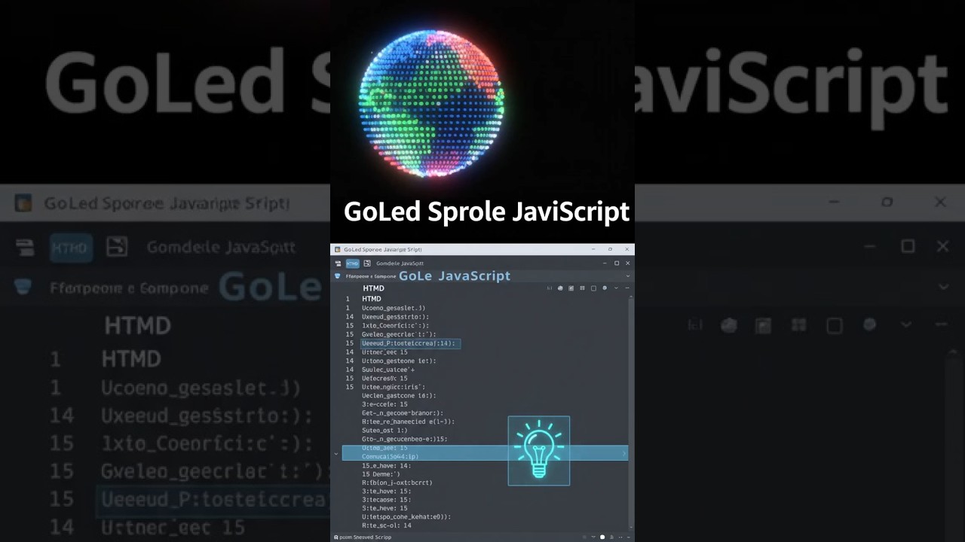Click code line Suulec_uaicee`+

pyautogui.click(x=388, y=370)
